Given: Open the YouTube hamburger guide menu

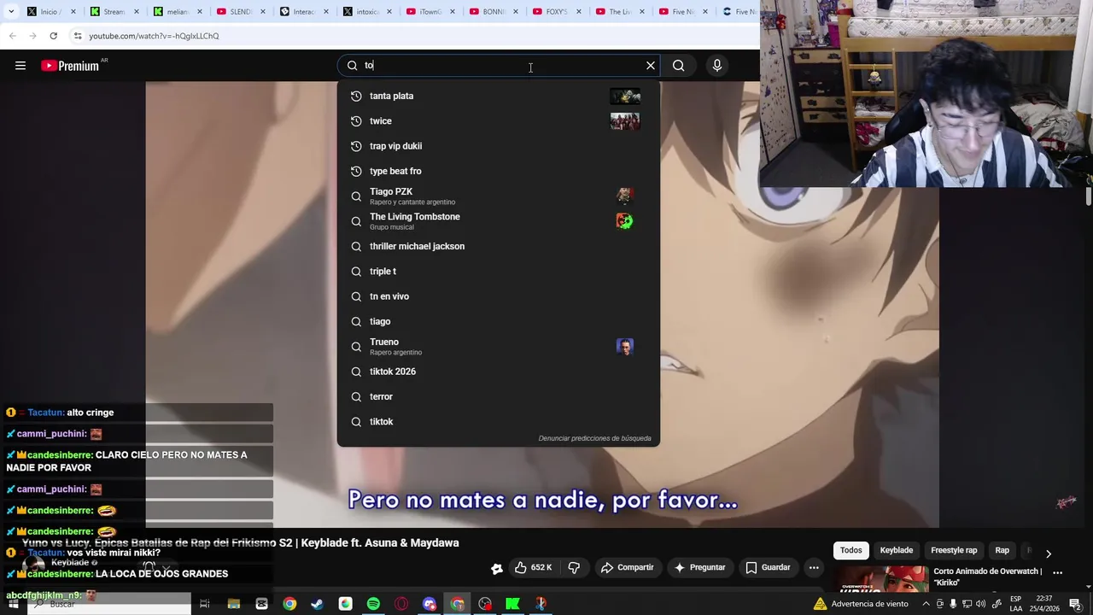Looking at the screenshot, I should [x=20, y=66].
